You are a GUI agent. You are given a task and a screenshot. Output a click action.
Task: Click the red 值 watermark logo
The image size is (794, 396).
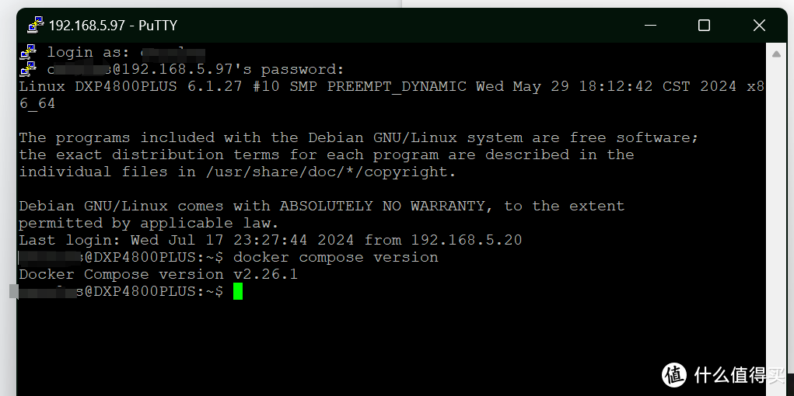click(x=675, y=373)
